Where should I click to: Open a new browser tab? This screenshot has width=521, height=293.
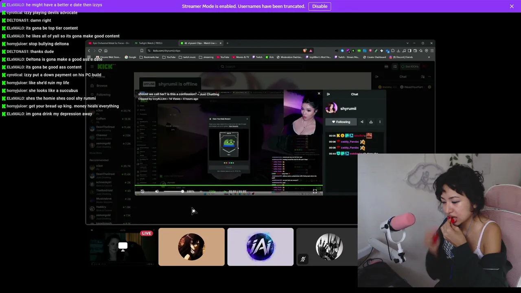[228, 43]
